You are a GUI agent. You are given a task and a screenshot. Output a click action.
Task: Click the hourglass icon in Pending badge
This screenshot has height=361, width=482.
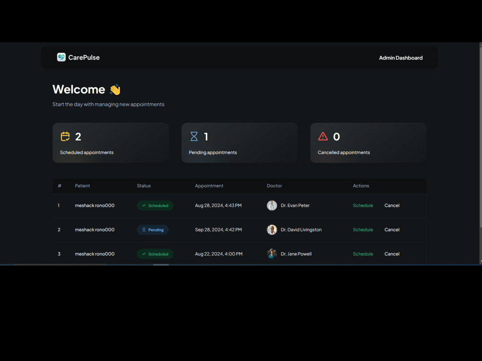tap(144, 230)
